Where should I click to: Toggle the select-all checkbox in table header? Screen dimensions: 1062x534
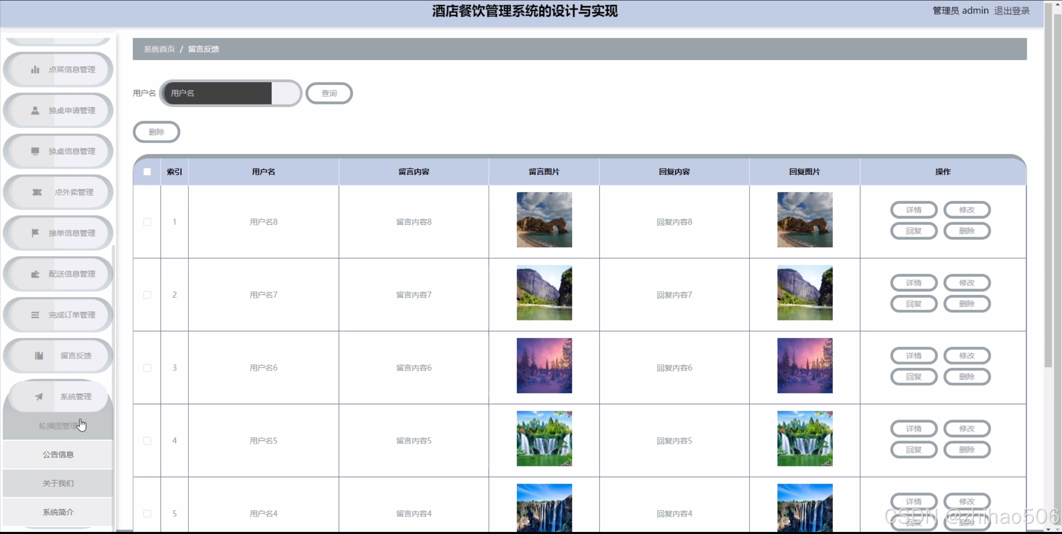(x=147, y=172)
